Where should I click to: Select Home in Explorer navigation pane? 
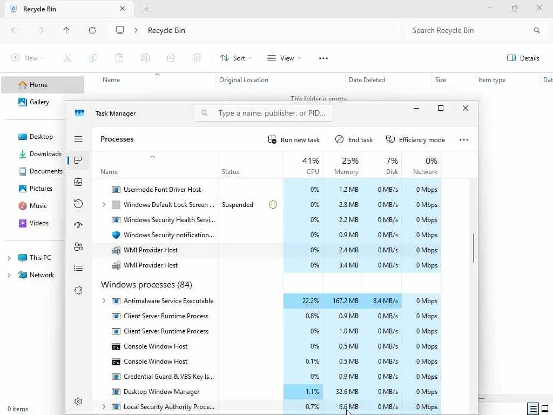point(43,85)
